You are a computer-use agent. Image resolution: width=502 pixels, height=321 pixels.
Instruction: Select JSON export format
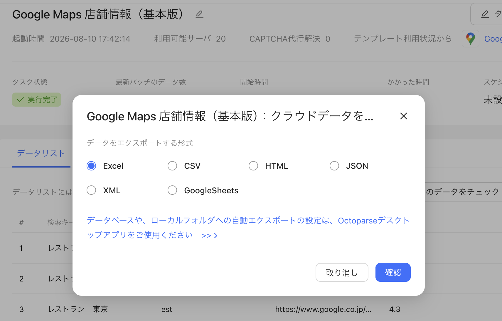[x=334, y=166]
